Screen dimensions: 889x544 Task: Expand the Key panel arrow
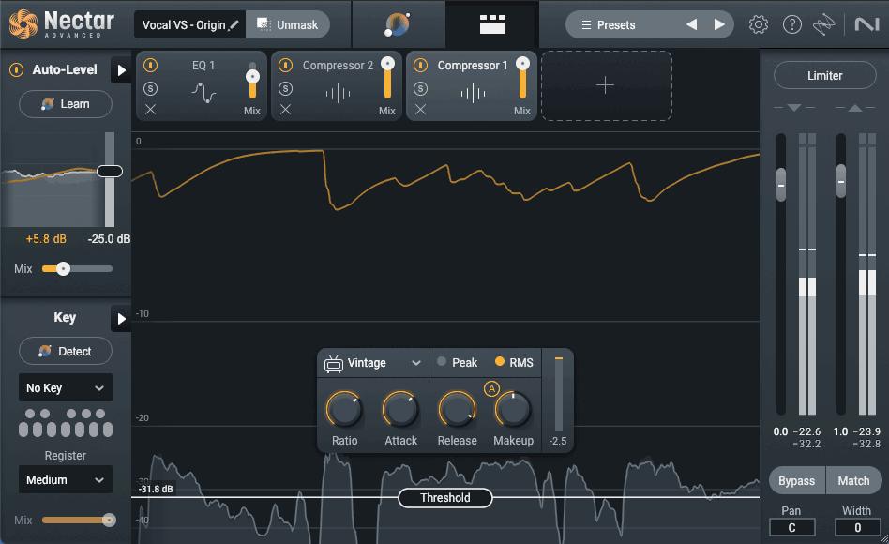click(121, 319)
